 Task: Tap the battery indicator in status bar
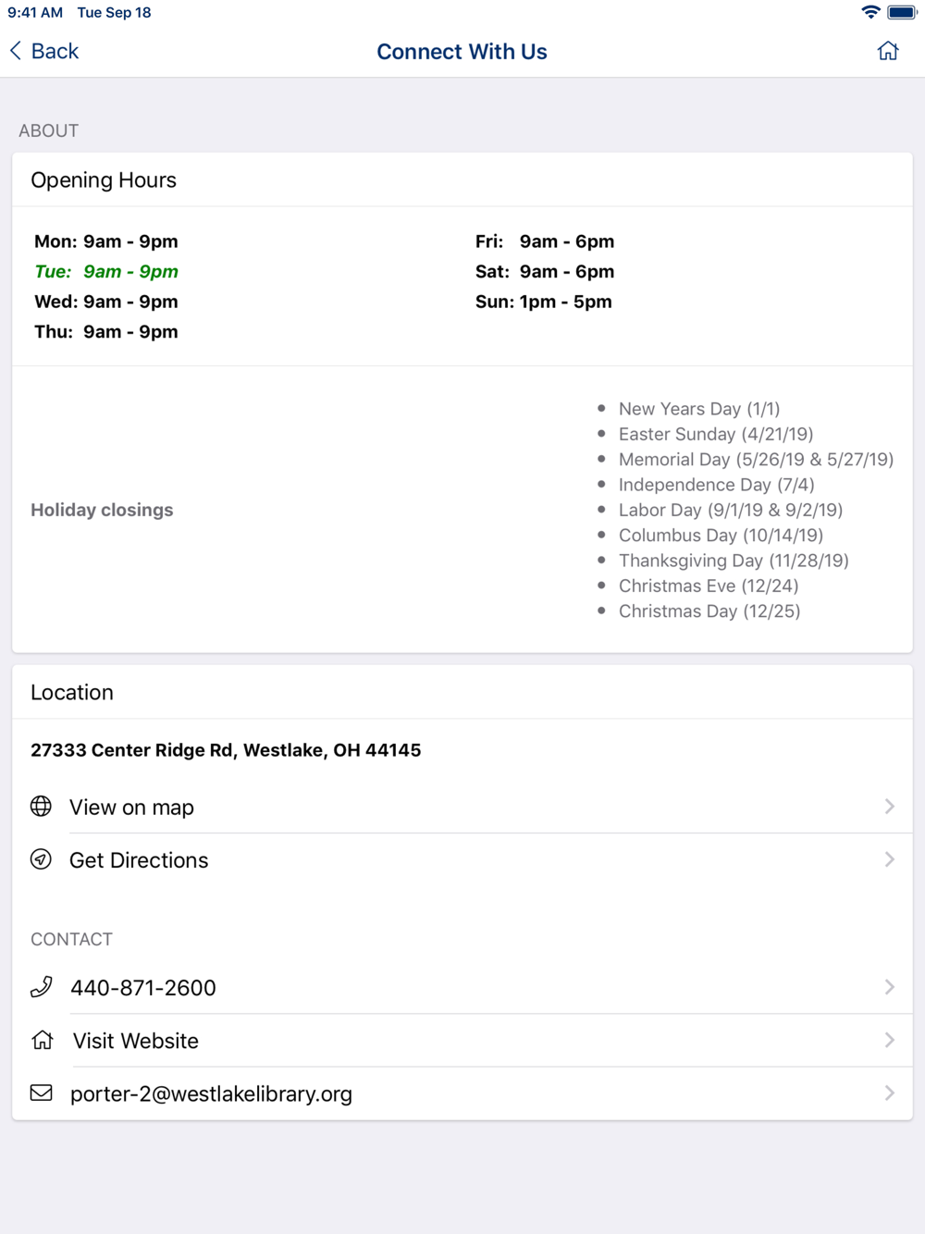(x=902, y=12)
